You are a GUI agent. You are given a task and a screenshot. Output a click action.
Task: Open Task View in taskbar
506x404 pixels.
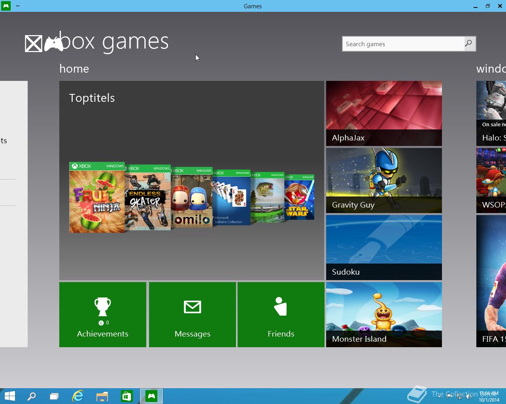click(54, 396)
